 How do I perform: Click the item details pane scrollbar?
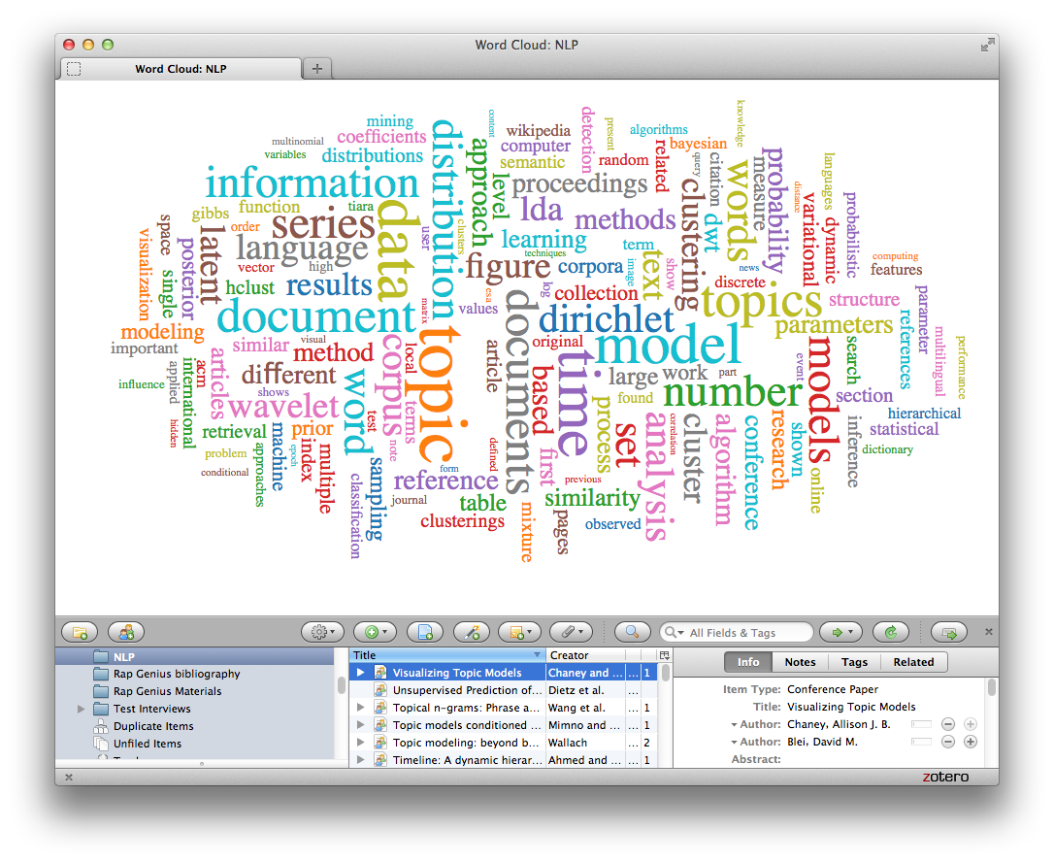point(992,688)
